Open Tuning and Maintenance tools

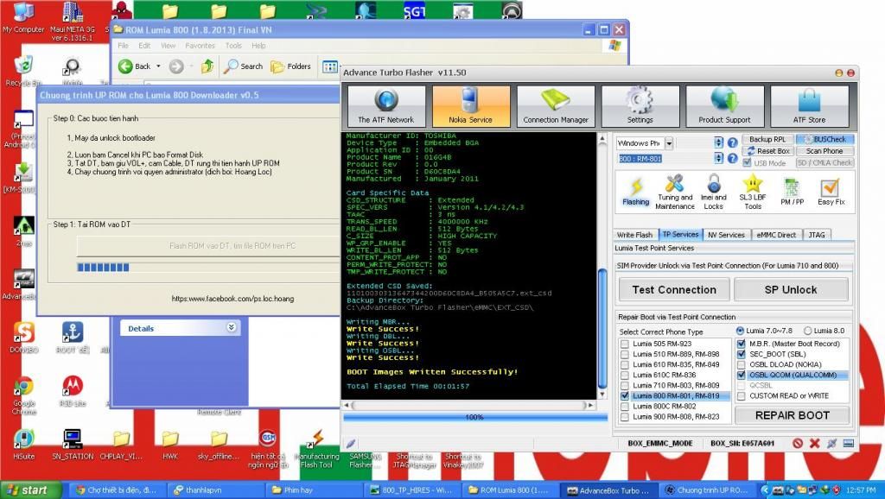coord(674,192)
